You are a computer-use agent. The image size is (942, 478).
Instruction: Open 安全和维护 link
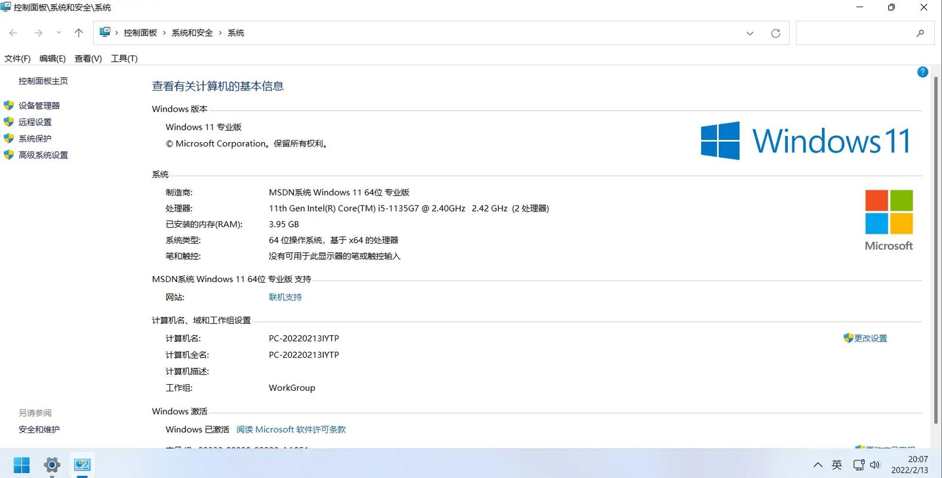click(39, 430)
